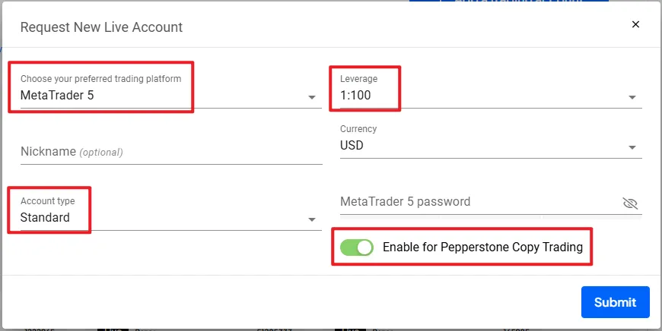The height and width of the screenshot is (331, 662).
Task: Open trading platform dropdown arrow
Action: coord(311,97)
